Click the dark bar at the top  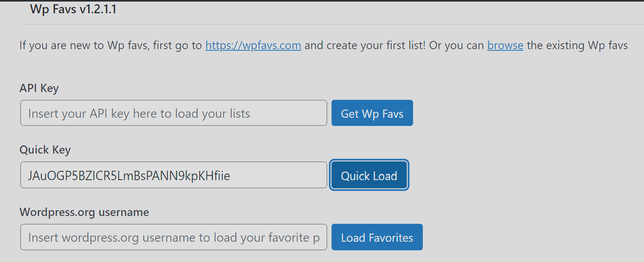click(x=322, y=0)
